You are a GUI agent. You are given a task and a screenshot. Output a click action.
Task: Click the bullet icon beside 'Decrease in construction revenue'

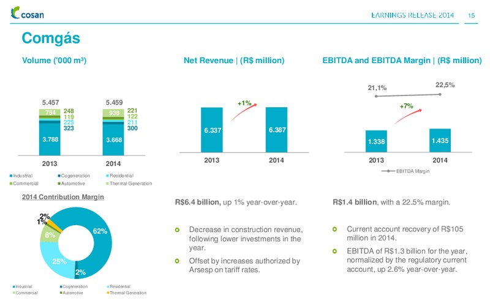coord(177,230)
